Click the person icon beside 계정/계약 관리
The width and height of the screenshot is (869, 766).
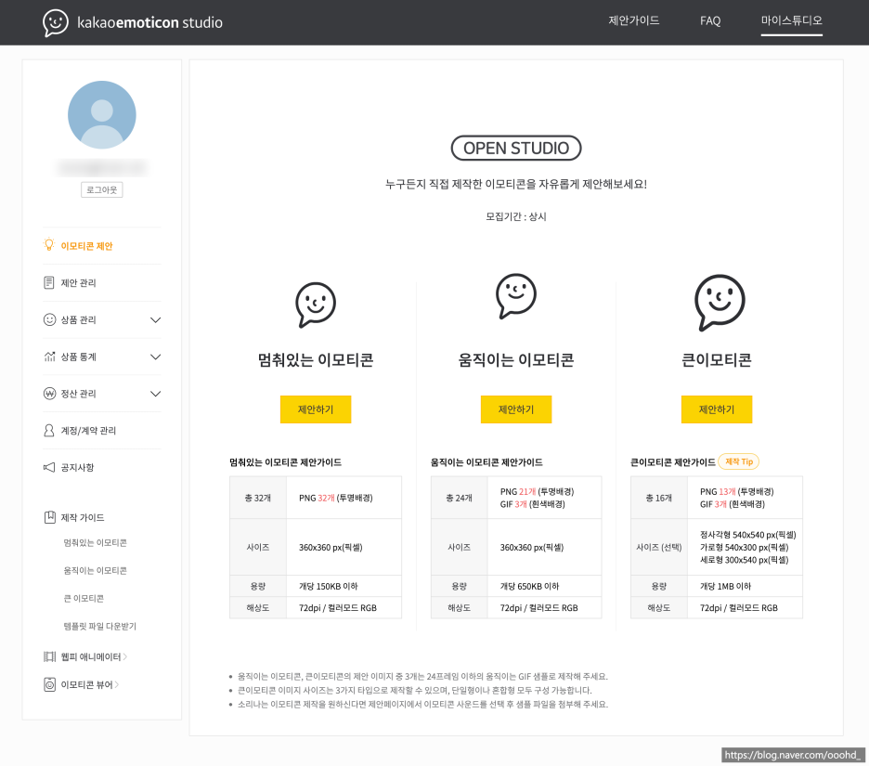(x=49, y=430)
